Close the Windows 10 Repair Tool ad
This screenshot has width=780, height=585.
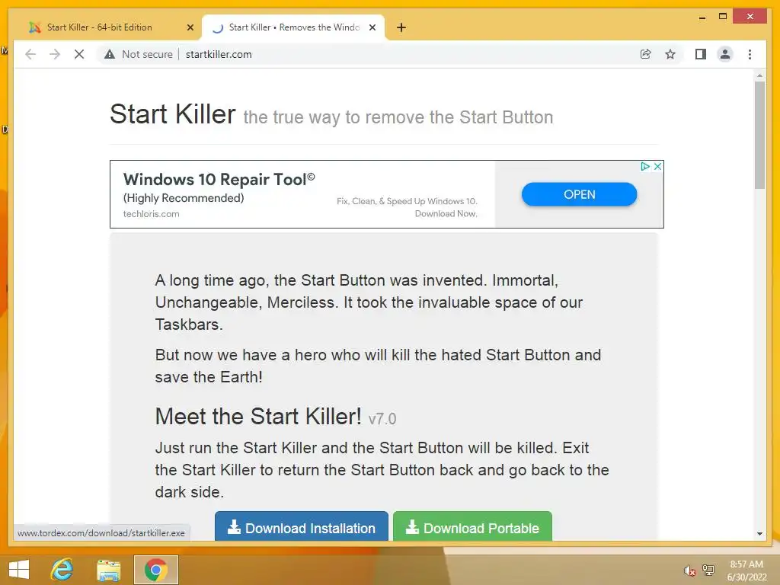(x=657, y=166)
